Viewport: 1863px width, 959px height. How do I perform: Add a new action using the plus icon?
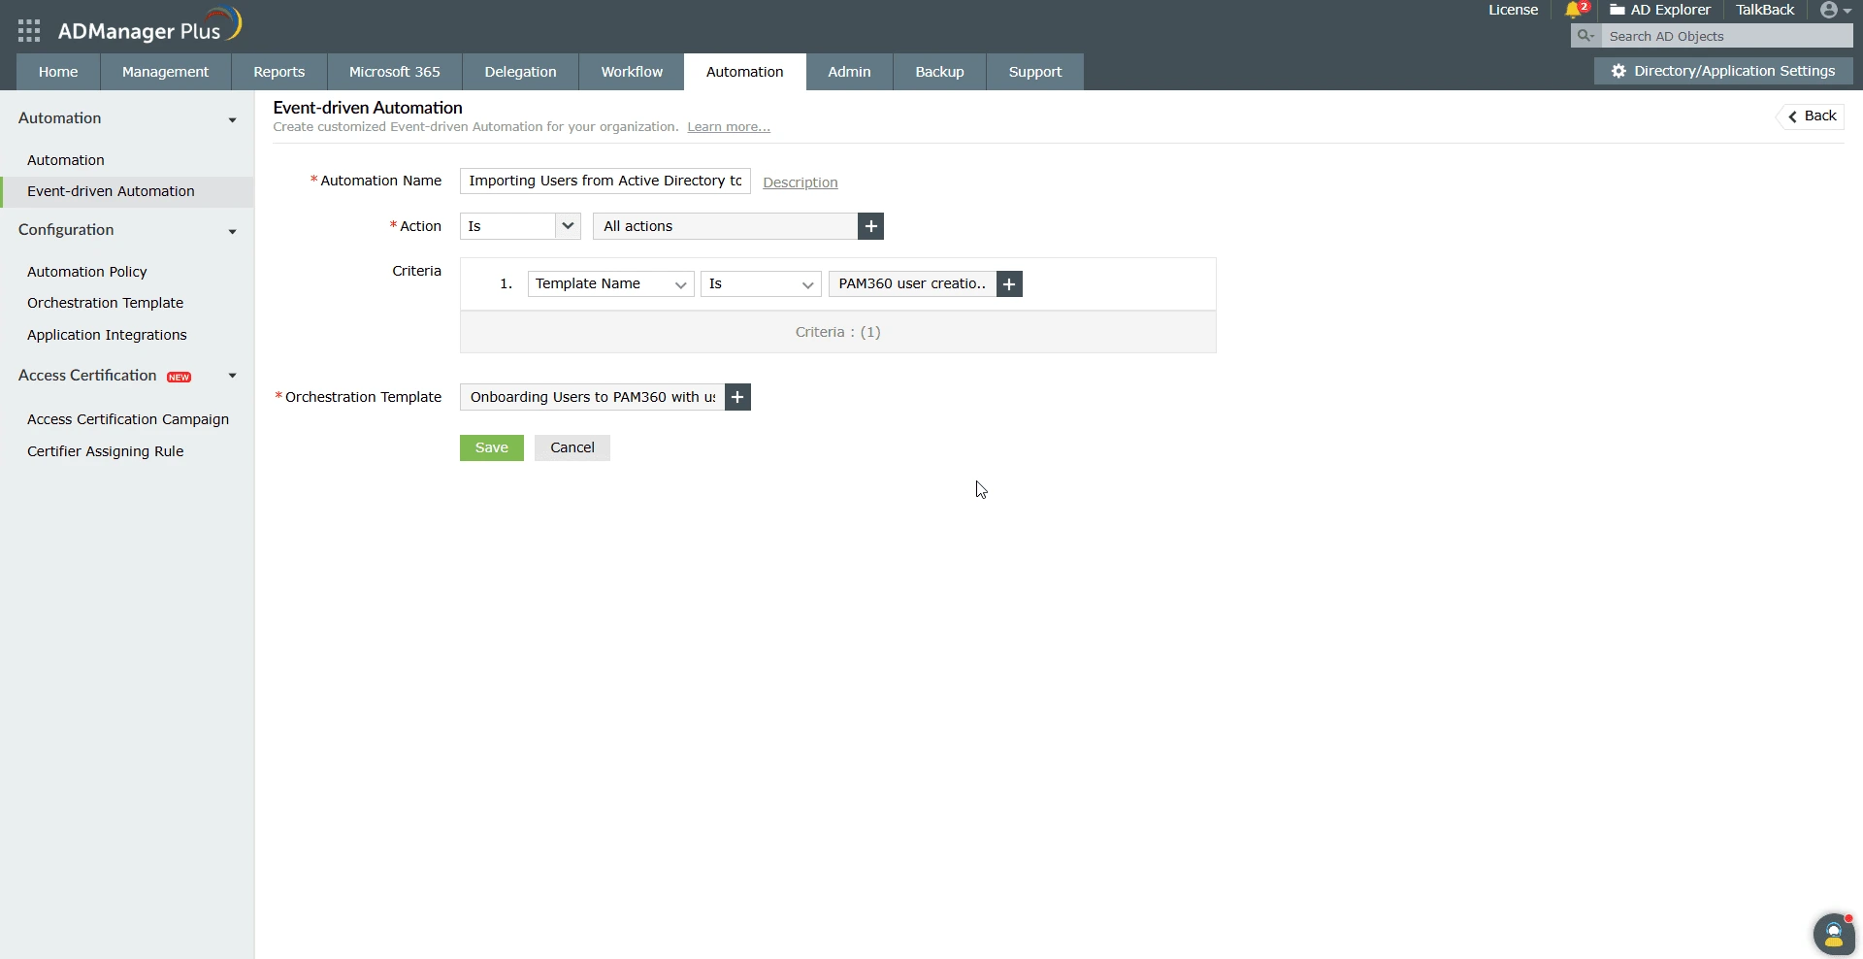click(869, 226)
